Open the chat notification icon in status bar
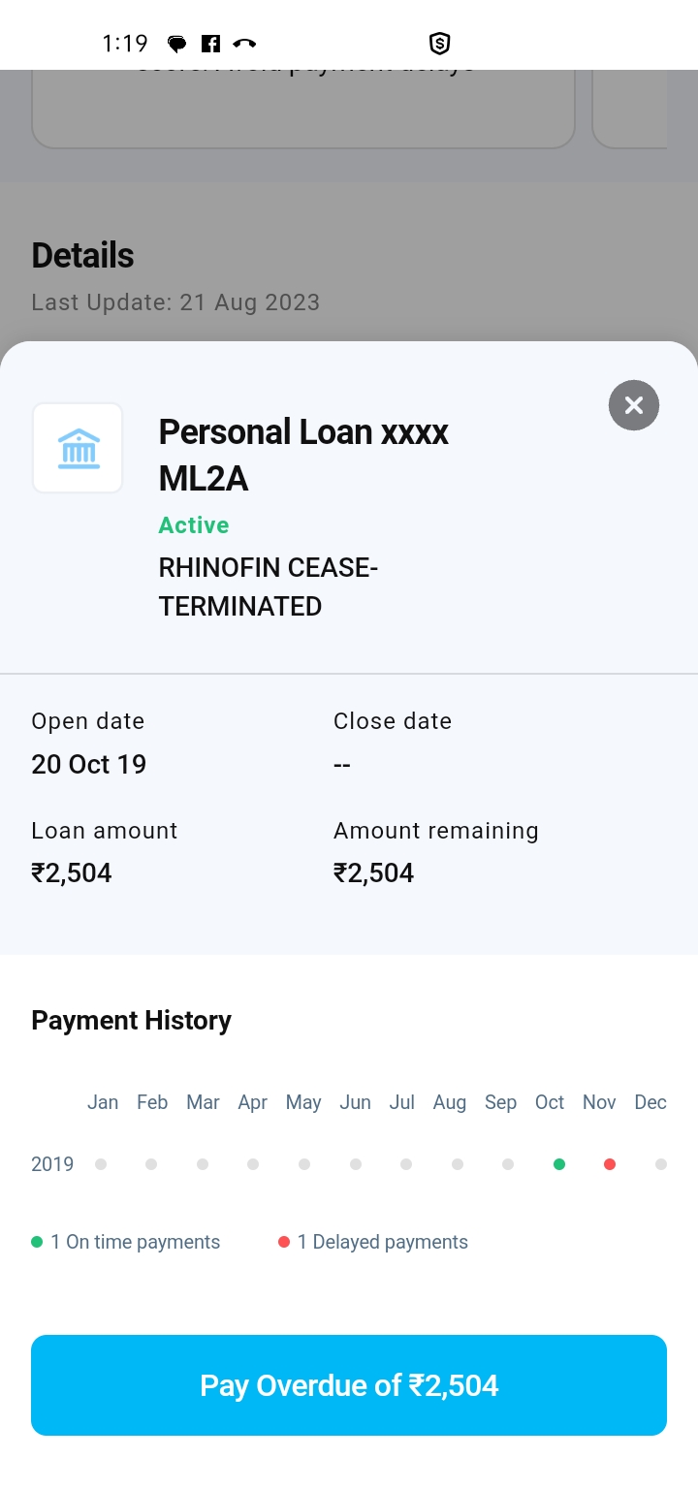Image resolution: width=698 pixels, height=1490 pixels. [x=176, y=44]
